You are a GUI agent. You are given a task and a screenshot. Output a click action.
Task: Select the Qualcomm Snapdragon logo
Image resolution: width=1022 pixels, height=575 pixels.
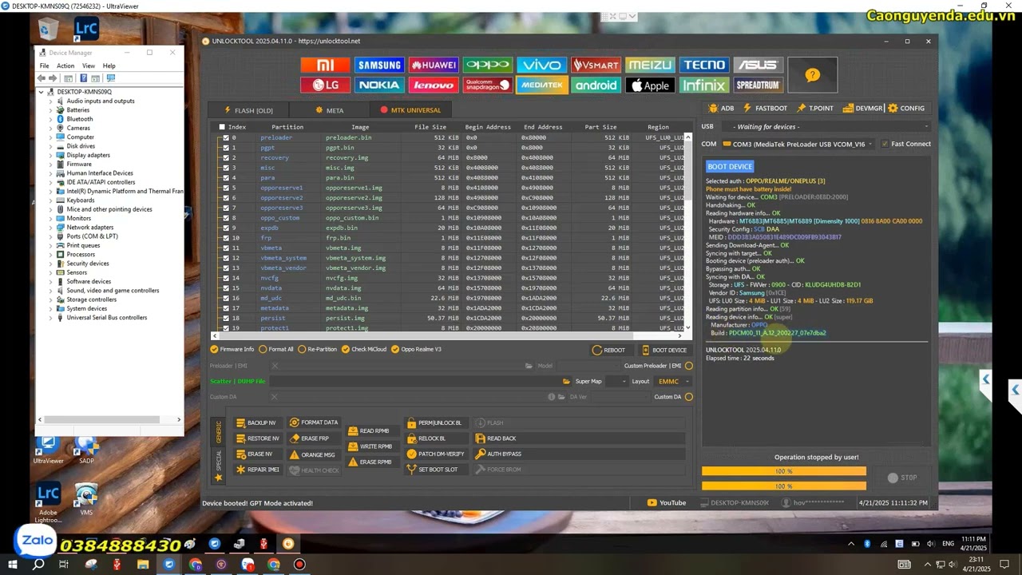(488, 85)
